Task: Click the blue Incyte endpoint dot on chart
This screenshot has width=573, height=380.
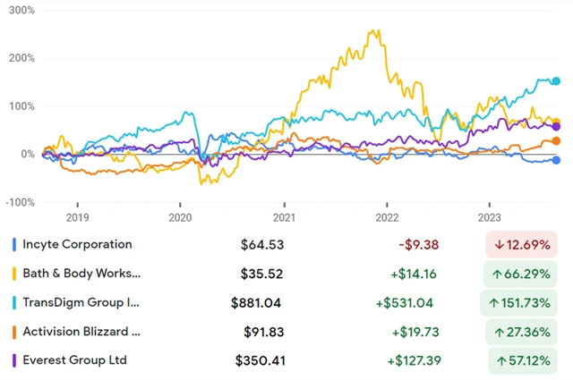Action: [x=556, y=160]
